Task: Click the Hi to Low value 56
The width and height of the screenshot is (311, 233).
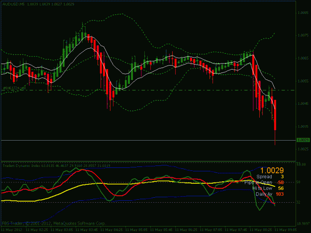Action: pyautogui.click(x=281, y=188)
